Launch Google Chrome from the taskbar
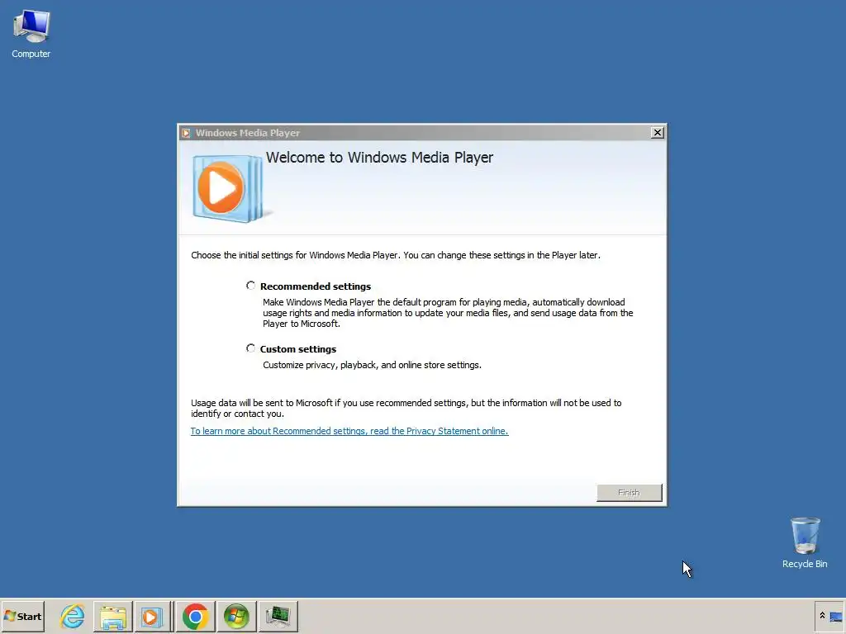Image resolution: width=846 pixels, height=634 pixels. tap(195, 616)
